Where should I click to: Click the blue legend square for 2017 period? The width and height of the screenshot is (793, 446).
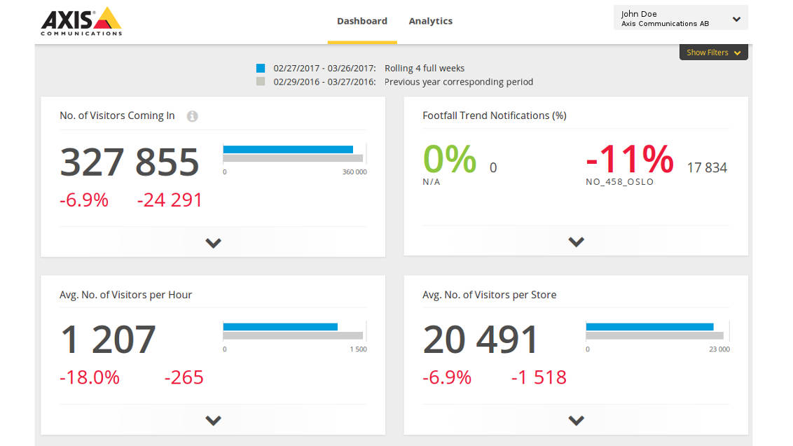coord(261,69)
